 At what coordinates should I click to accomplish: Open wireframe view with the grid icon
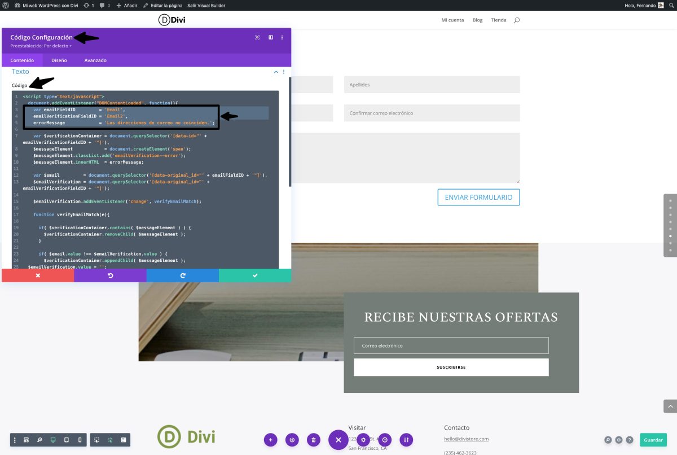[124, 440]
